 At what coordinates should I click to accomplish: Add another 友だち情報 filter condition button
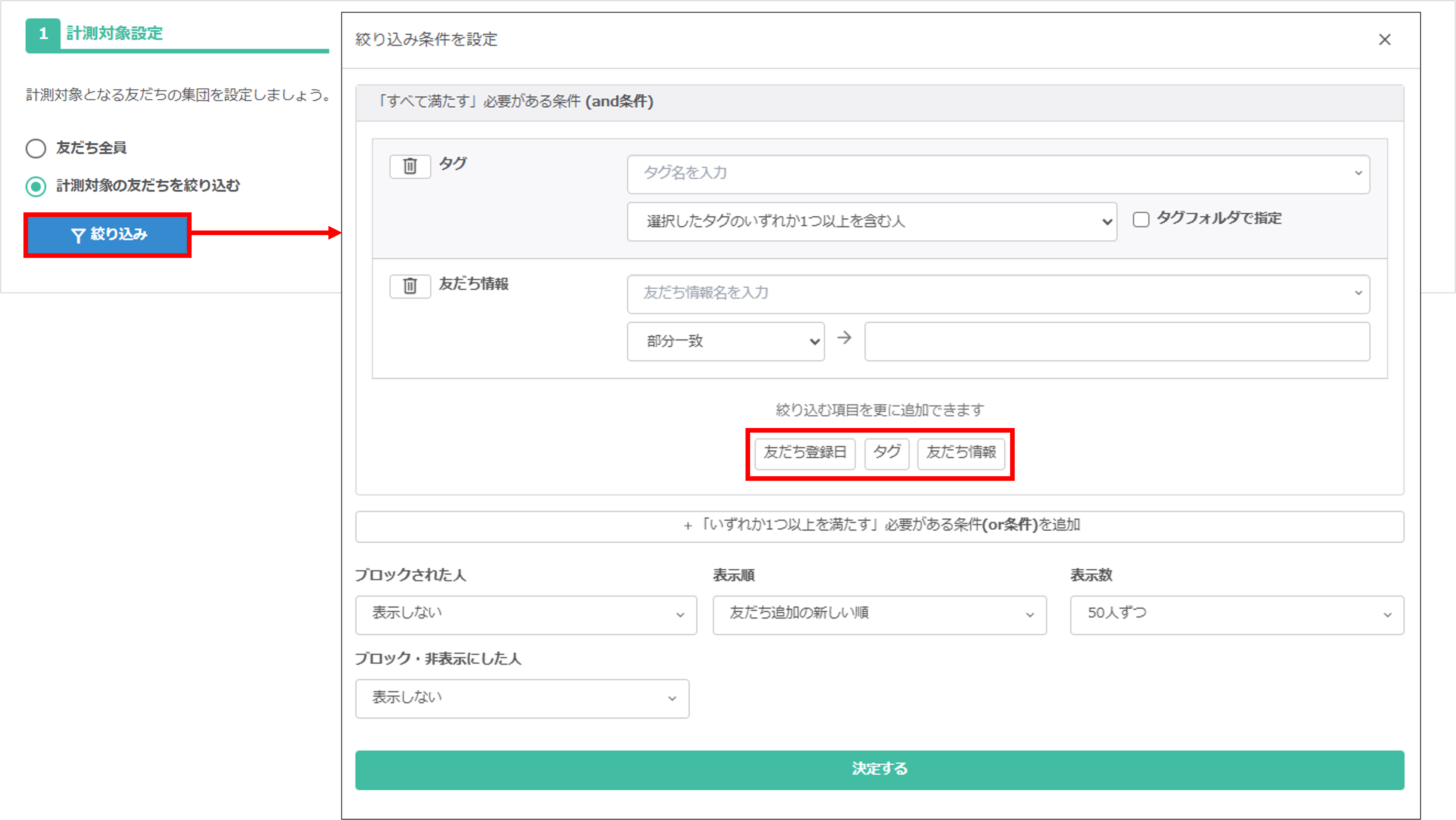(960, 453)
